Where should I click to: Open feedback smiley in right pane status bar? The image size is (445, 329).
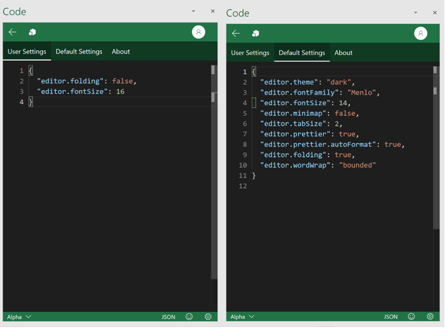(411, 316)
